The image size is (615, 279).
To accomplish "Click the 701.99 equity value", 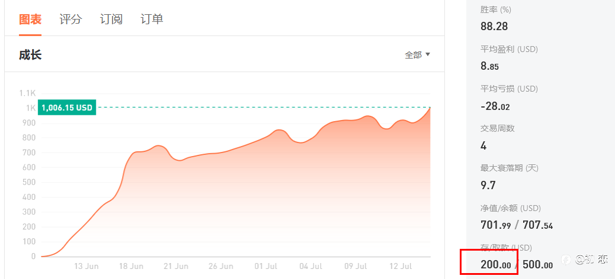I will pos(495,225).
